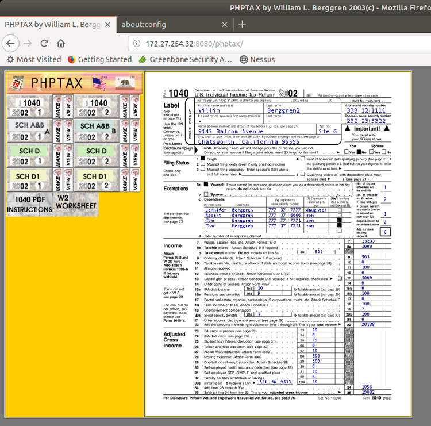Click capital gain value 5000 on line 13

[x=368, y=278]
